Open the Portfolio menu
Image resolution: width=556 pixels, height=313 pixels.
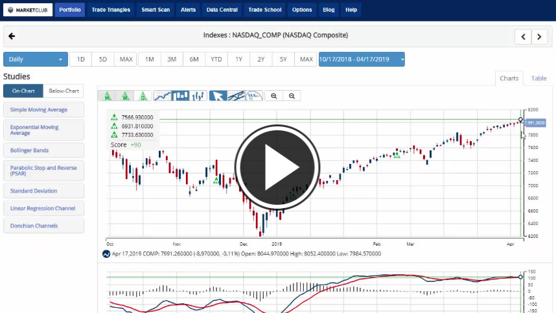point(70,10)
